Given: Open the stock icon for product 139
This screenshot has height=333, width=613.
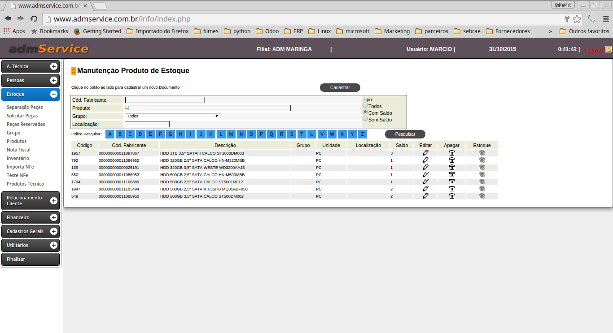Looking at the screenshot, I should (482, 167).
